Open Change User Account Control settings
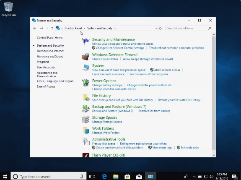 (120, 48)
